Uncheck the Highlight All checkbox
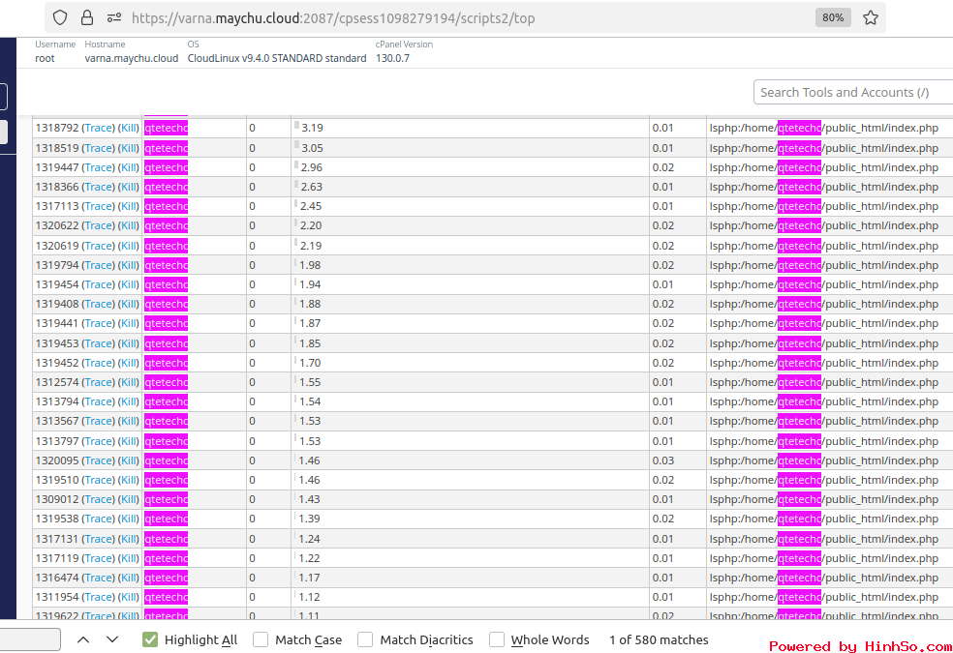 [x=150, y=639]
